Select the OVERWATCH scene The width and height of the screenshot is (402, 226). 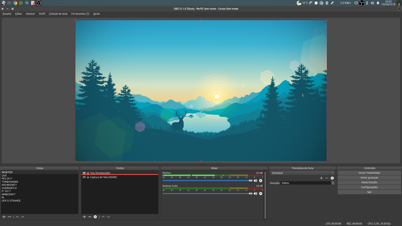(x=9, y=188)
